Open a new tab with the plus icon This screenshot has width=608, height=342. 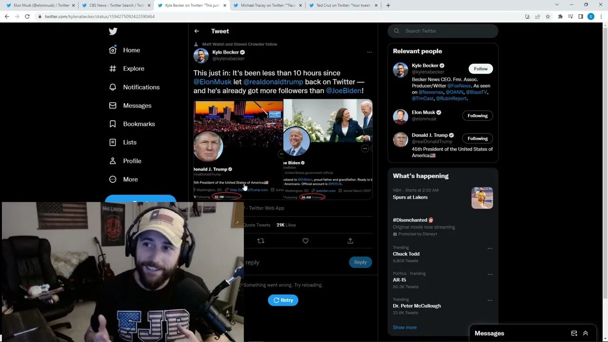[x=388, y=5]
